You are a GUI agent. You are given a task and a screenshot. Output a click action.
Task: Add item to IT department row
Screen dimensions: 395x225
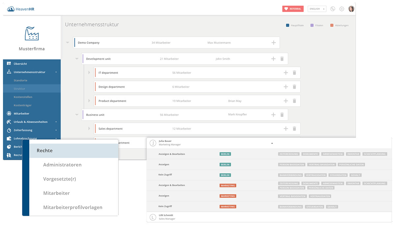(286, 73)
